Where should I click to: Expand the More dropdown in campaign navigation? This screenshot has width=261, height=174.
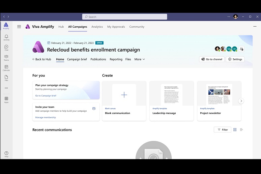[x=140, y=59]
